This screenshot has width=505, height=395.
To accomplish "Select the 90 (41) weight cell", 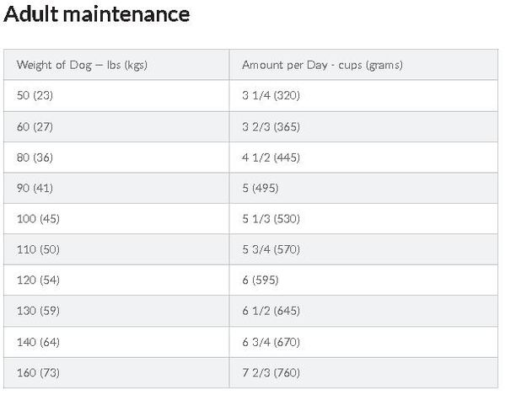I will (x=116, y=188).
